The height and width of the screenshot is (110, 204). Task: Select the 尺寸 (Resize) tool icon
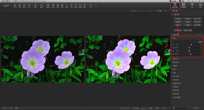[29, 6]
